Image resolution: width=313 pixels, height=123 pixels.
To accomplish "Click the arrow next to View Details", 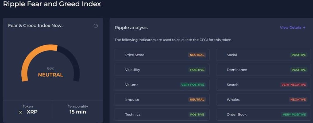I will [x=304, y=27].
